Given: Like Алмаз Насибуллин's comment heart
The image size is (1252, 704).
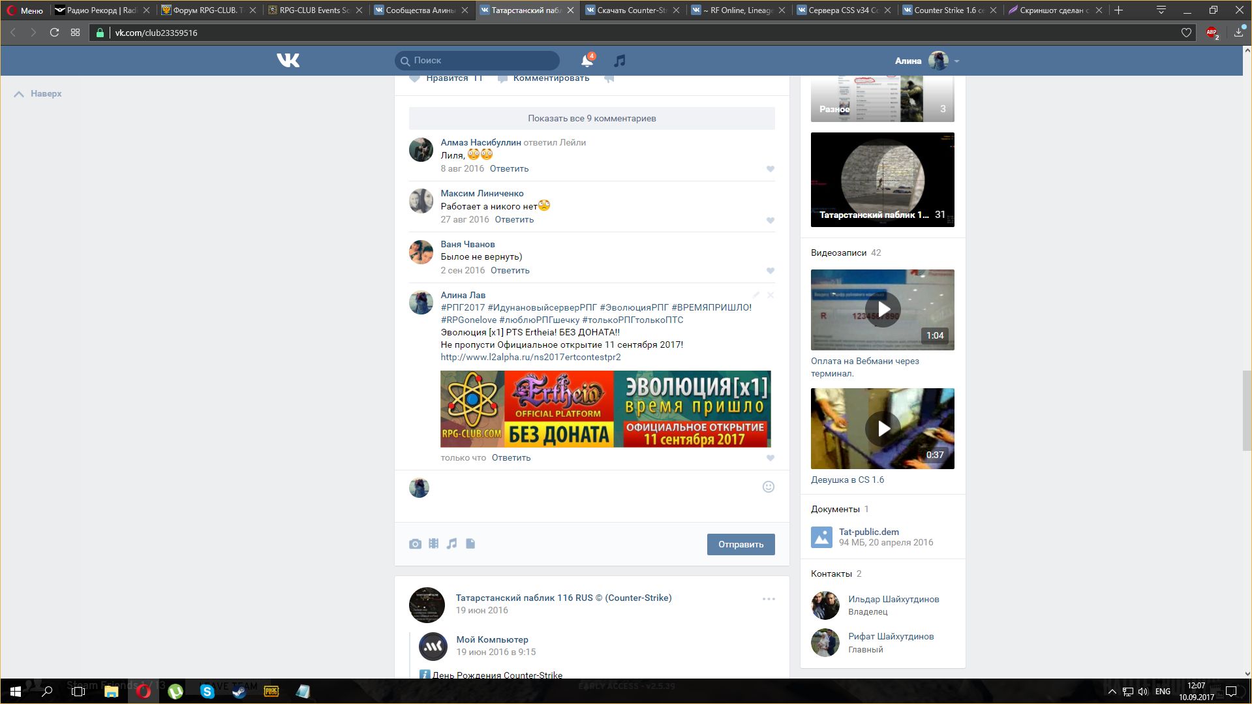Looking at the screenshot, I should point(771,169).
